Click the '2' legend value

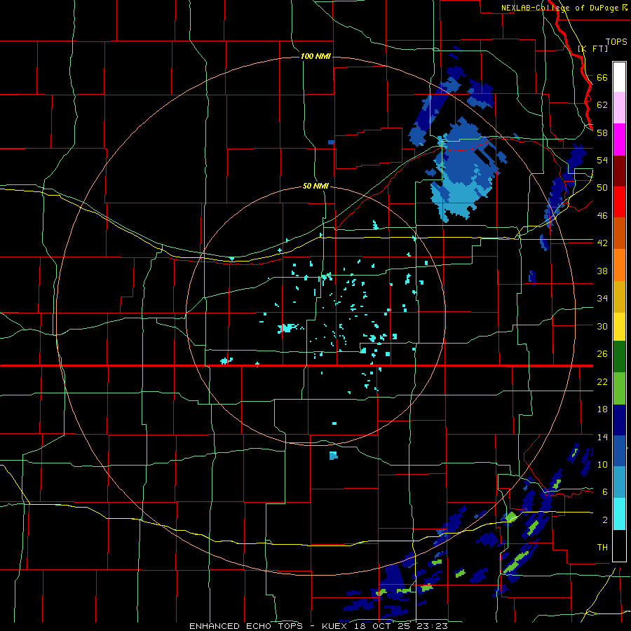tap(605, 520)
